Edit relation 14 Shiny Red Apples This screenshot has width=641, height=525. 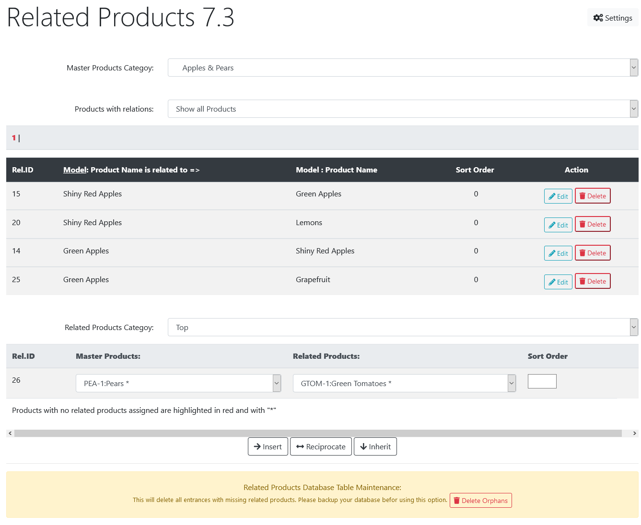(x=558, y=253)
